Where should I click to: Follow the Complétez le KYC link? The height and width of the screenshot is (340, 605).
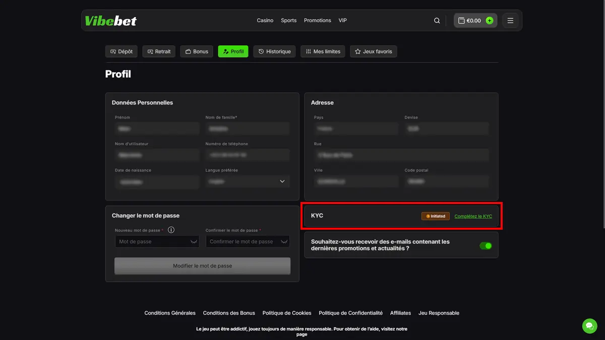[x=473, y=216]
